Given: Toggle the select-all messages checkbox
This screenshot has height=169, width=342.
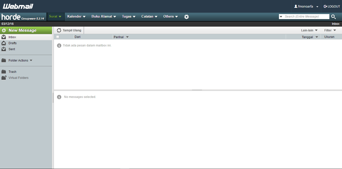Looking at the screenshot, I should [x=58, y=37].
